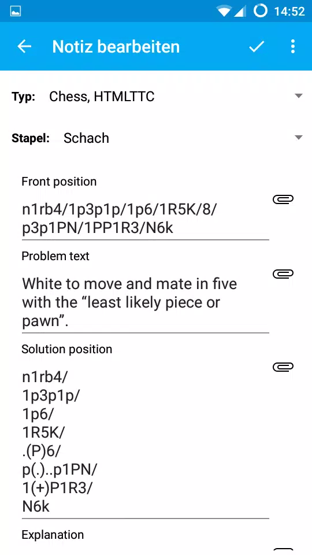This screenshot has width=312, height=555.
Task: Tap the clock showing 14:52
Action: coord(289,12)
